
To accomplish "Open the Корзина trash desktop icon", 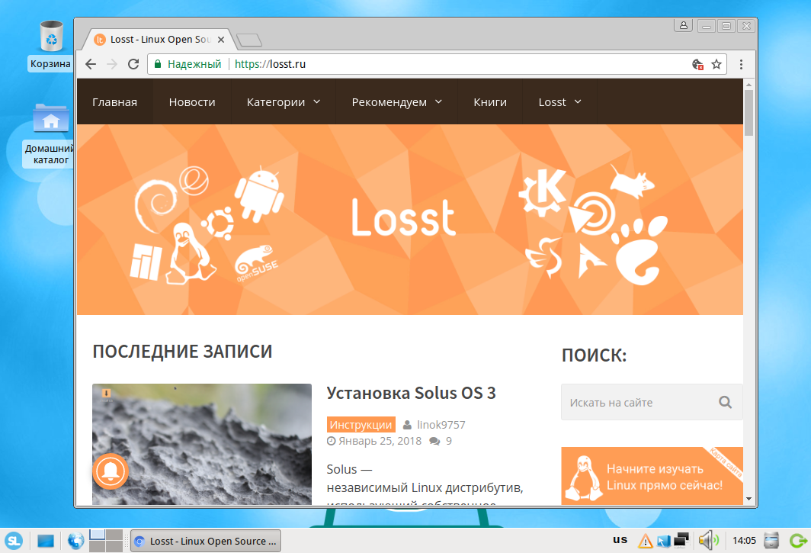I will click(x=50, y=46).
